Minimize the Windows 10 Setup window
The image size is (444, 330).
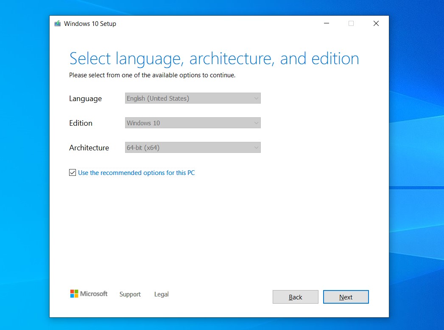point(327,23)
